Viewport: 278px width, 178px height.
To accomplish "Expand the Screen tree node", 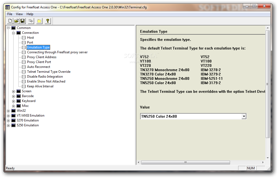I will 13,91.
